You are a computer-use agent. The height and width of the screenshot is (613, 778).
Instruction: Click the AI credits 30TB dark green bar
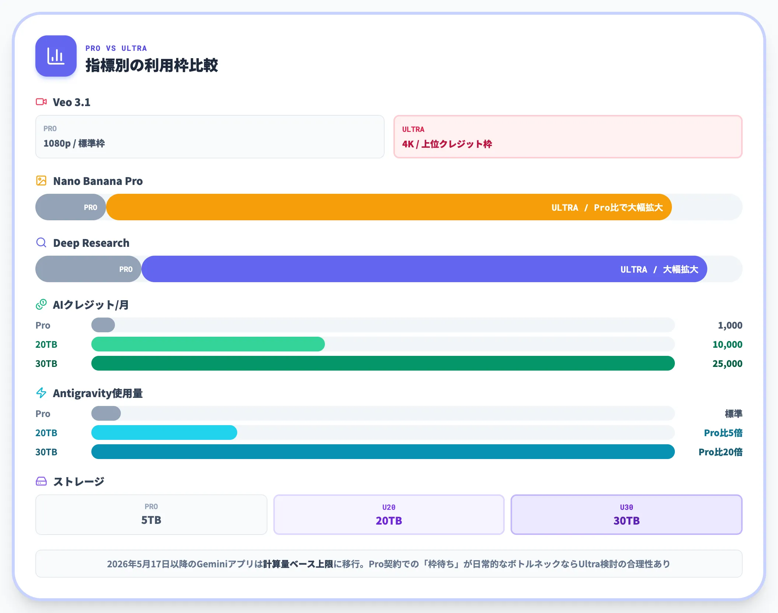383,363
